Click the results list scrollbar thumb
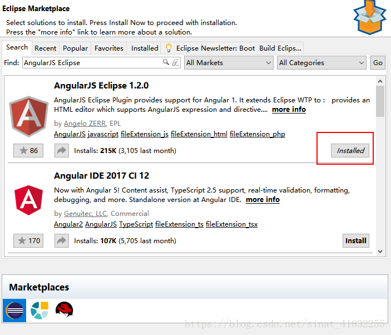The height and width of the screenshot is (335, 391). point(380,101)
